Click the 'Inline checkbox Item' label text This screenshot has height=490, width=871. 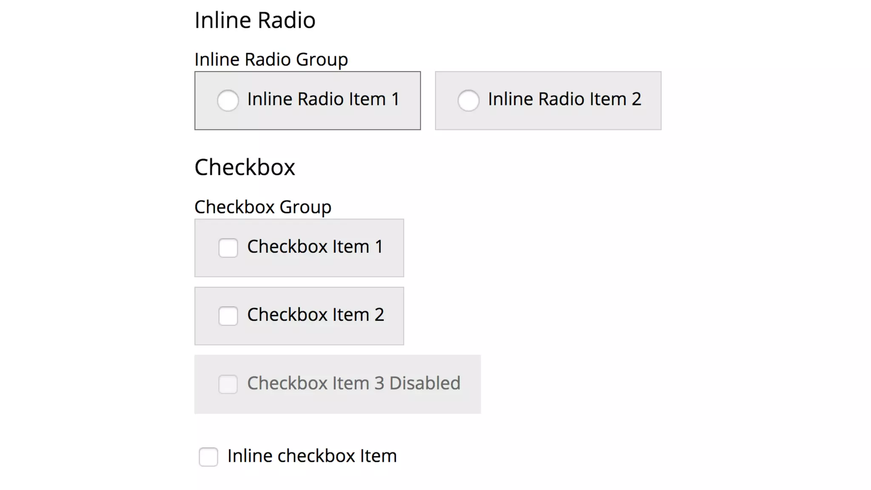point(312,456)
